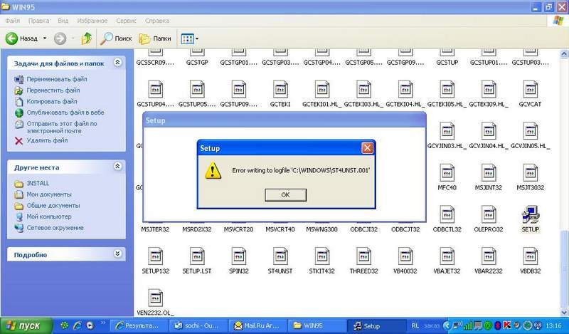Image resolution: width=569 pixels, height=334 pixels.
Task: Open the Правка menu
Action: pos(38,21)
